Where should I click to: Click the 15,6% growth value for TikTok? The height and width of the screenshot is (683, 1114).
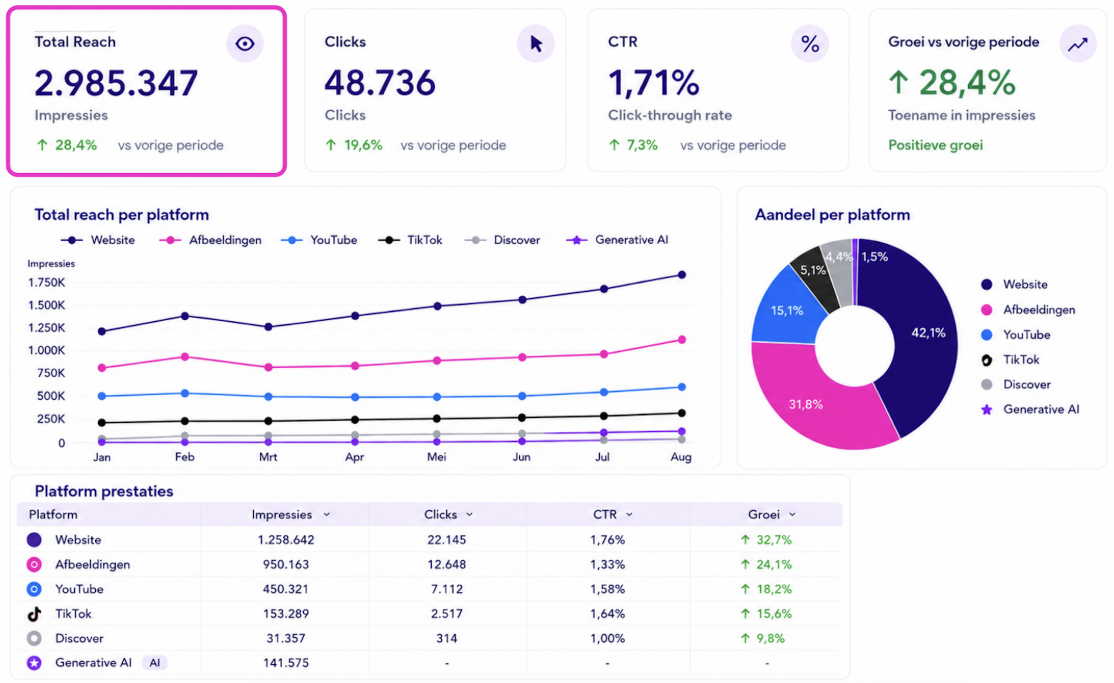[x=775, y=614]
